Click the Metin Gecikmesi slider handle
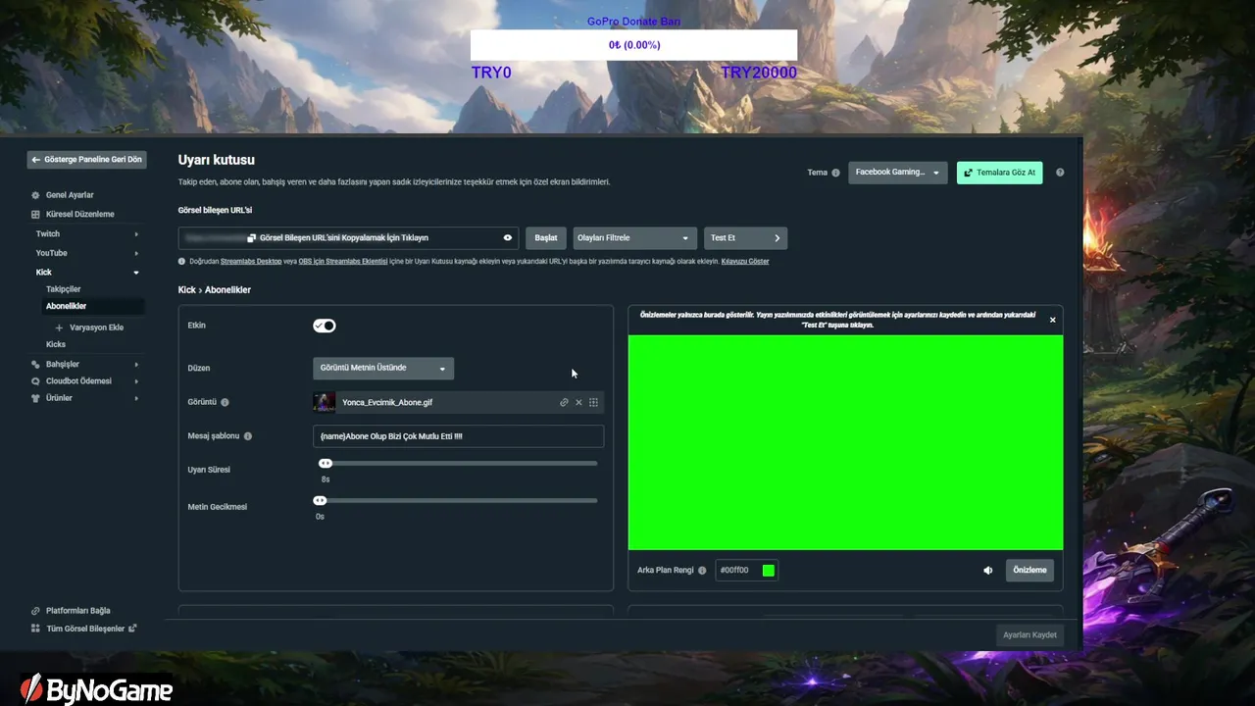This screenshot has width=1255, height=706. [x=320, y=501]
